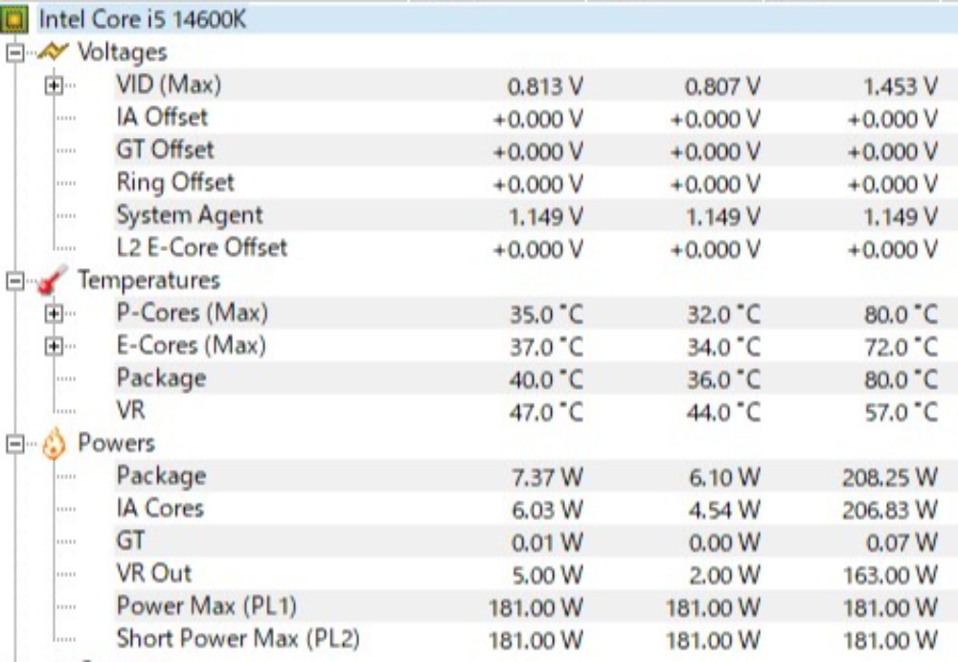The width and height of the screenshot is (958, 662).
Task: Select the P-Cores (Max) label
Action: tap(193, 313)
